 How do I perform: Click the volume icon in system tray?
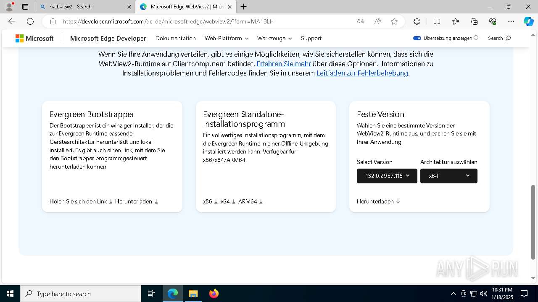point(484,294)
